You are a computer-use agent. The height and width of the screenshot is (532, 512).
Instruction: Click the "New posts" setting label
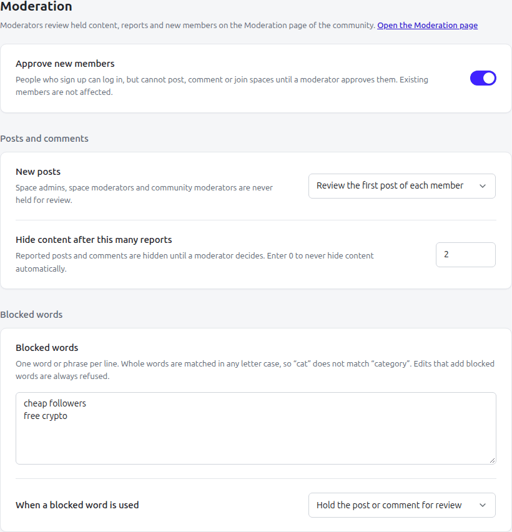[x=38, y=172]
